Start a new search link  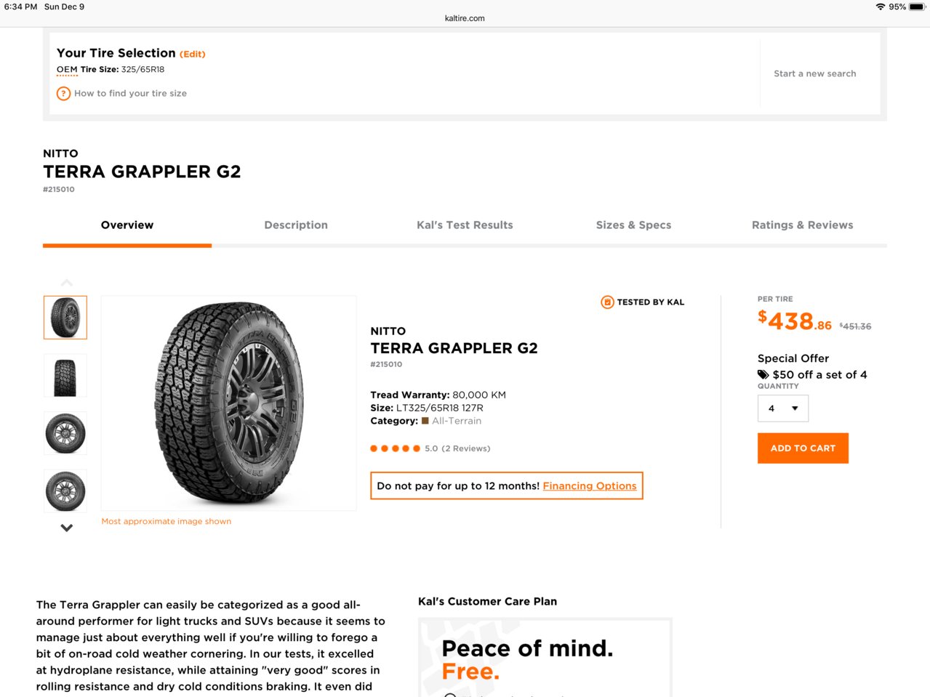815,73
